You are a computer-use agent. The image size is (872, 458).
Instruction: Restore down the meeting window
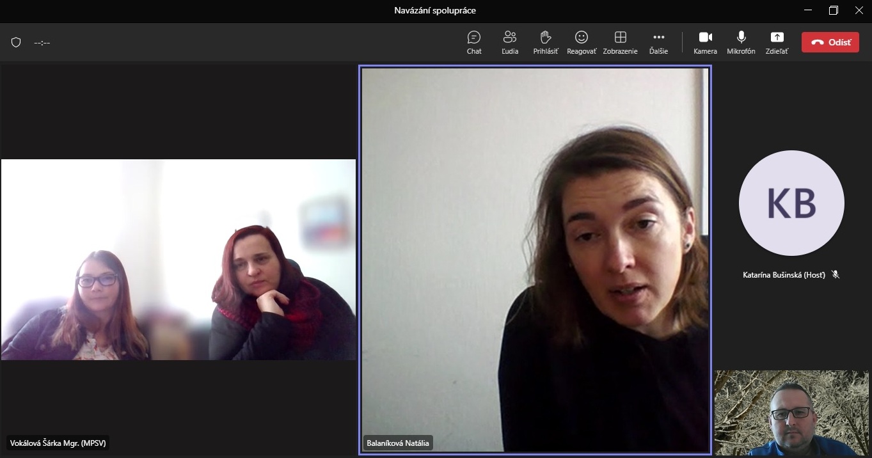coord(834,10)
